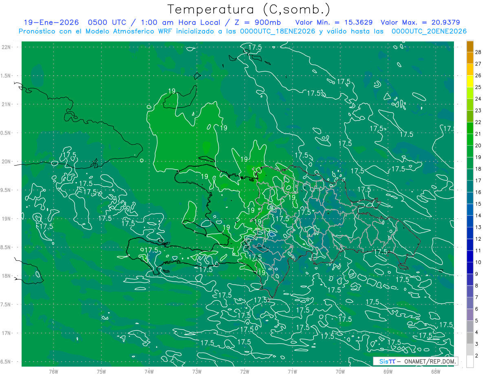The width and height of the screenshot is (489, 377).
Task: Select the valid-until stamp "0000UTC_20ENE2026"
Action: tap(429, 31)
